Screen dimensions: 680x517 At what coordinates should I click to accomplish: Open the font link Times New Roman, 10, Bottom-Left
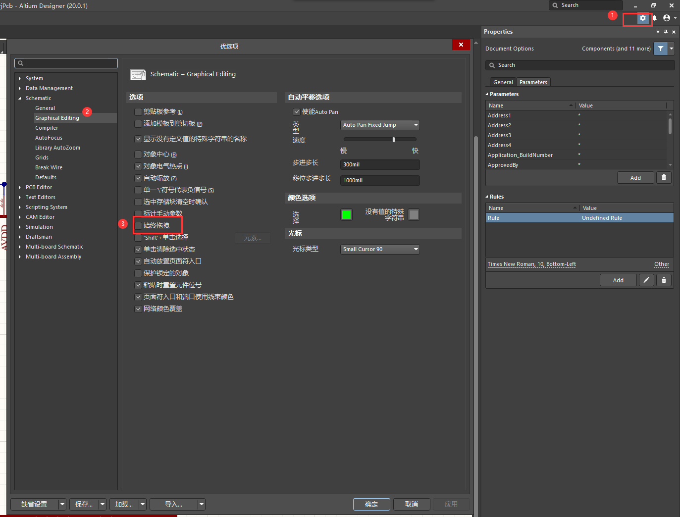[532, 264]
